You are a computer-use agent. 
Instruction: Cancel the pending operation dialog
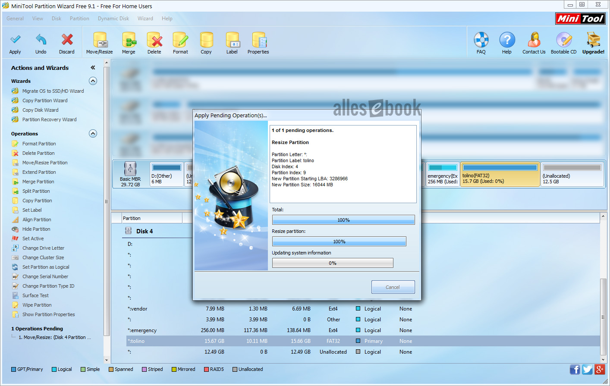pyautogui.click(x=393, y=287)
